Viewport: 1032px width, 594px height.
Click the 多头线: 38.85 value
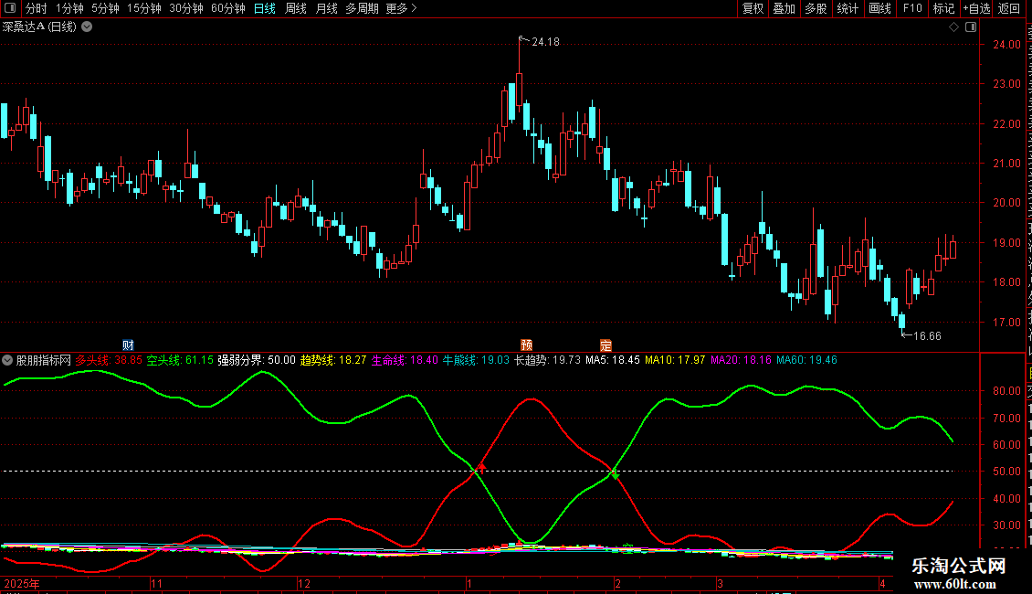[x=109, y=360]
